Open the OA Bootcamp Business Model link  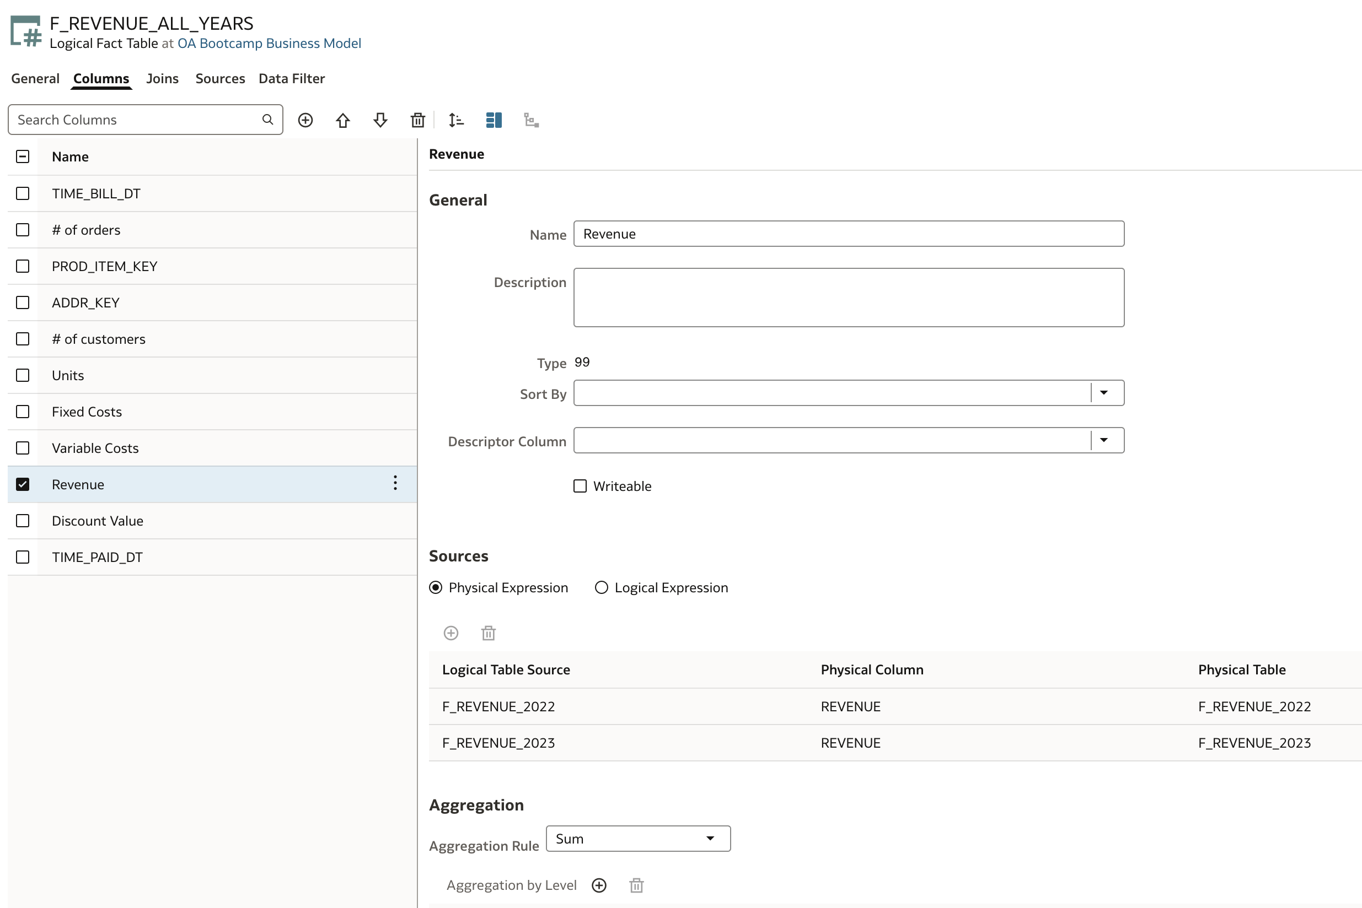pos(270,44)
